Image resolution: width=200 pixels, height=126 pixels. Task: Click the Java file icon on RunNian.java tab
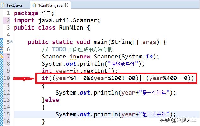[34, 5]
